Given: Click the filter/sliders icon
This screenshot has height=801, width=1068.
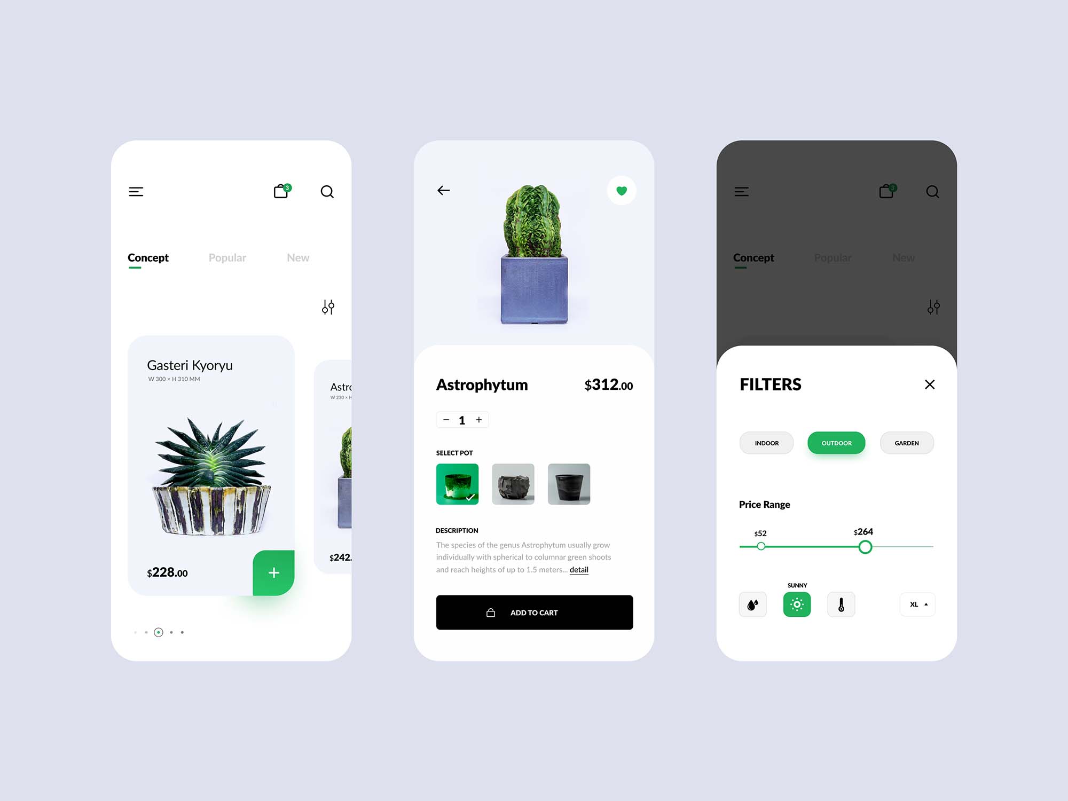Looking at the screenshot, I should (x=327, y=307).
